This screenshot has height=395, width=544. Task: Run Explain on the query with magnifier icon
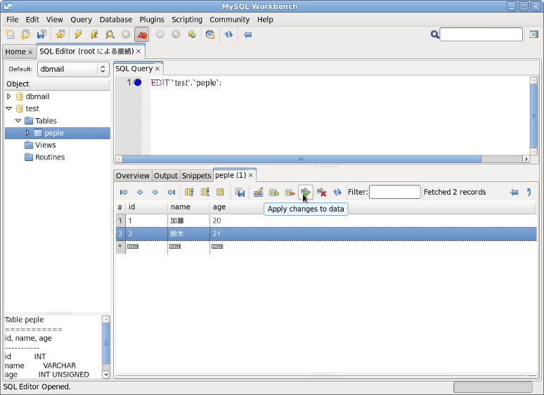(110, 34)
